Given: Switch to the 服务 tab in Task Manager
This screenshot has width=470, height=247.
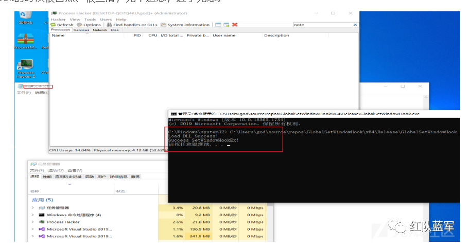Looking at the screenshot, I should tap(135, 177).
